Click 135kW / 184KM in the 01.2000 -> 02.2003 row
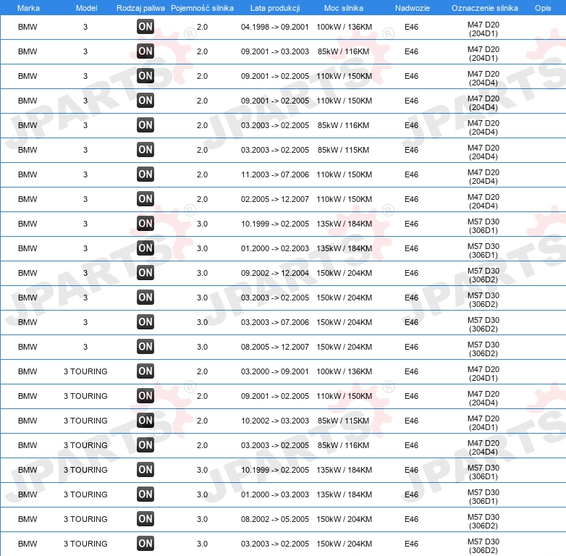 344,248
